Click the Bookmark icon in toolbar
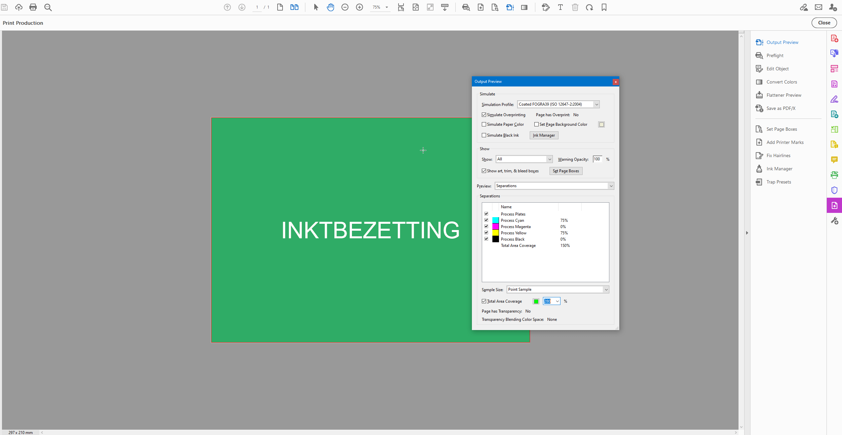The width and height of the screenshot is (842, 435). (604, 7)
